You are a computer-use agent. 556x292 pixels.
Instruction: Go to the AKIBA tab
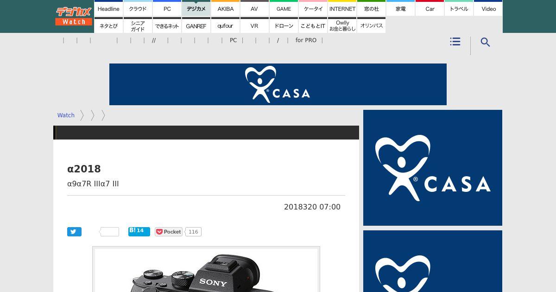tap(225, 8)
